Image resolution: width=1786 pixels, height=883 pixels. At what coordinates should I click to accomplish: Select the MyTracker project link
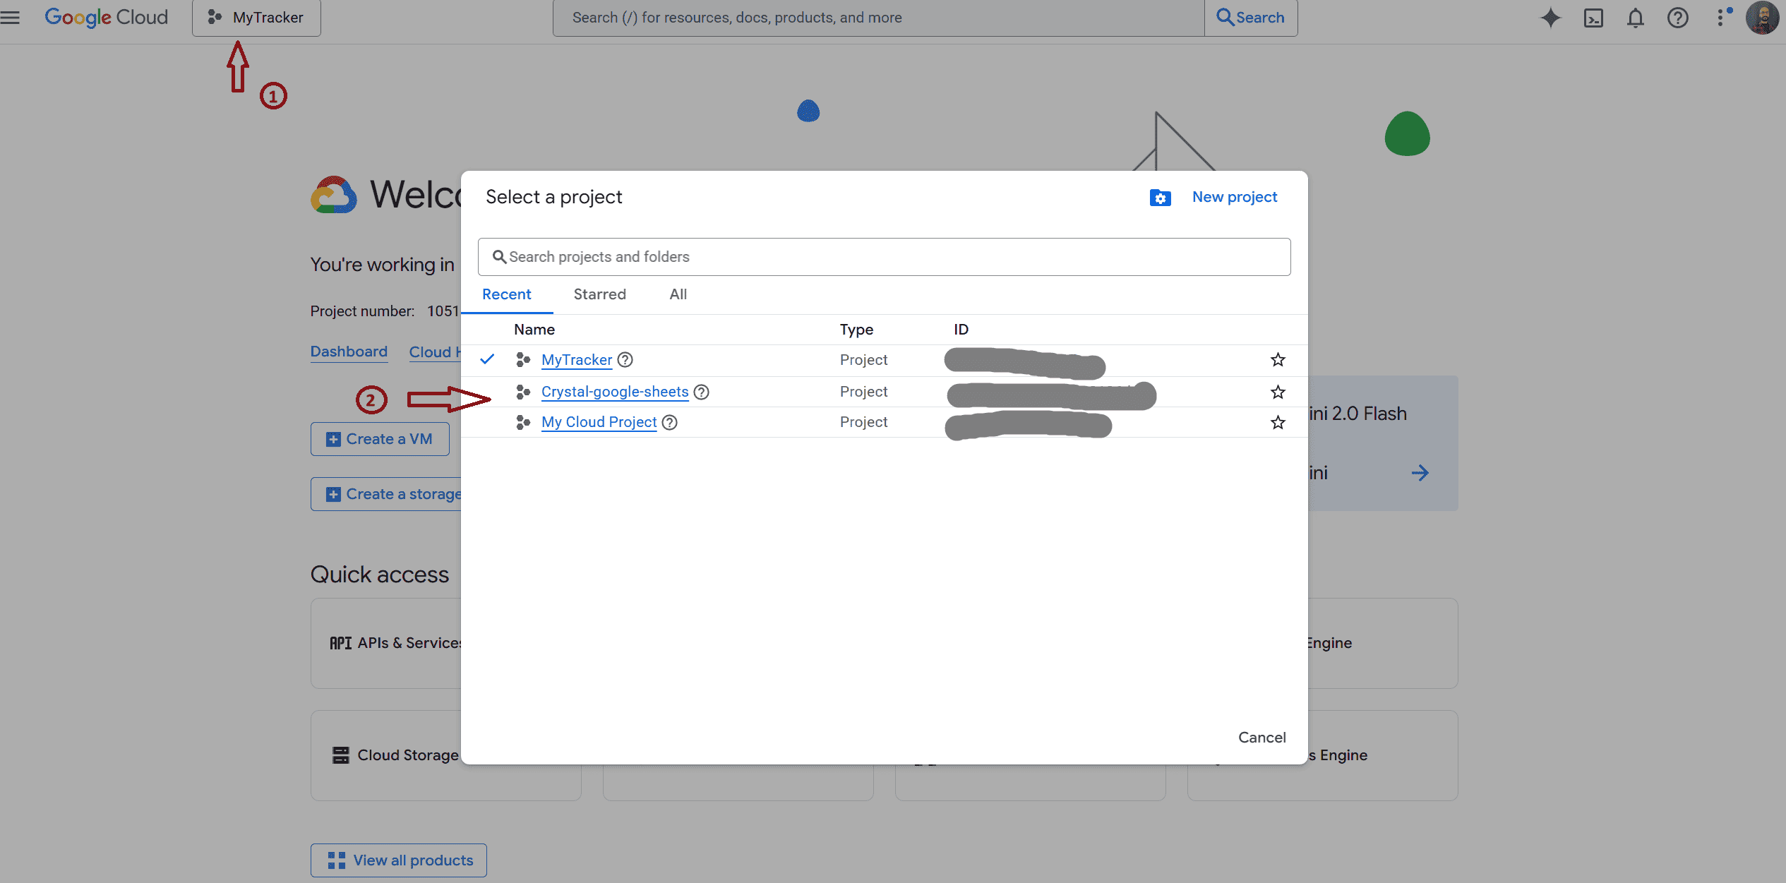tap(577, 360)
